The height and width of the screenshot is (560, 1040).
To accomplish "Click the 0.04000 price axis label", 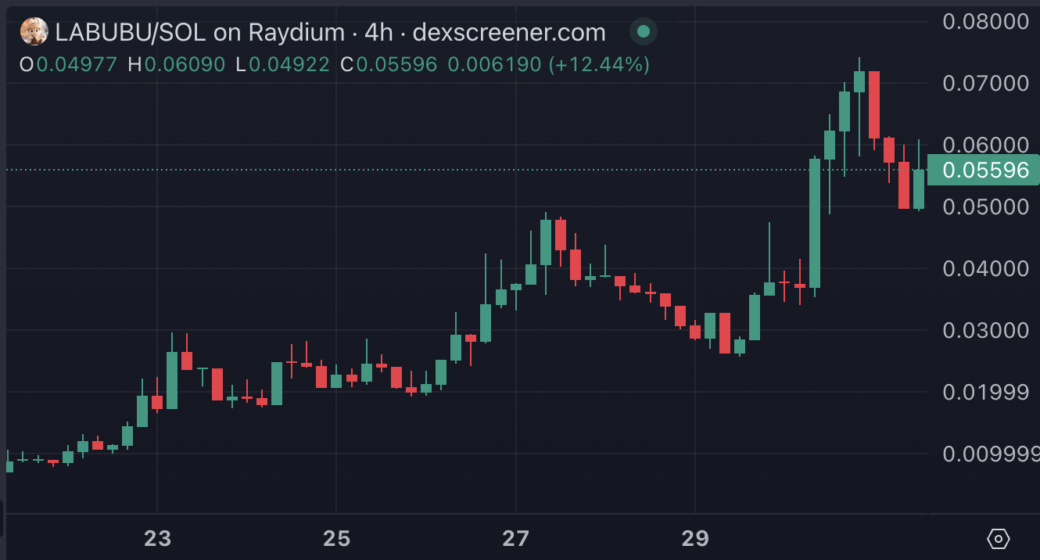I will pyautogui.click(x=985, y=268).
